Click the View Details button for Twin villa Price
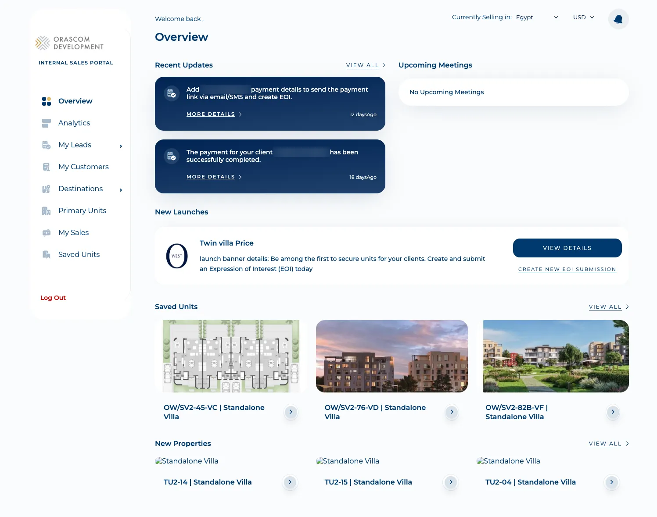Viewport: 657px width, 517px height. [x=567, y=248]
